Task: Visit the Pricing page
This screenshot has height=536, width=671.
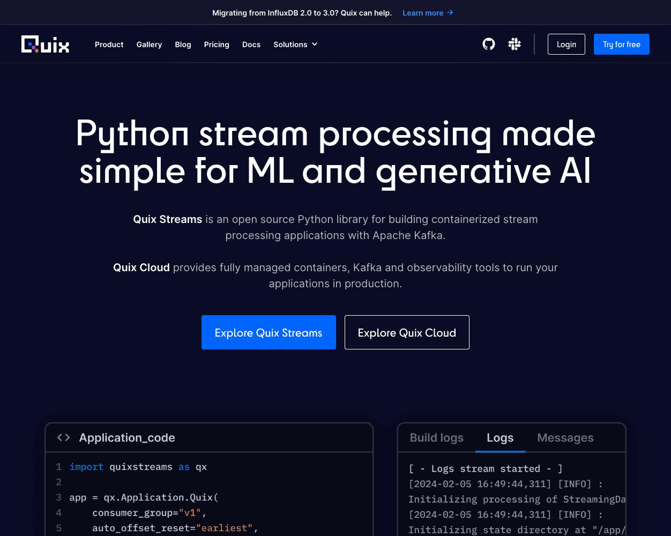Action: 217,44
